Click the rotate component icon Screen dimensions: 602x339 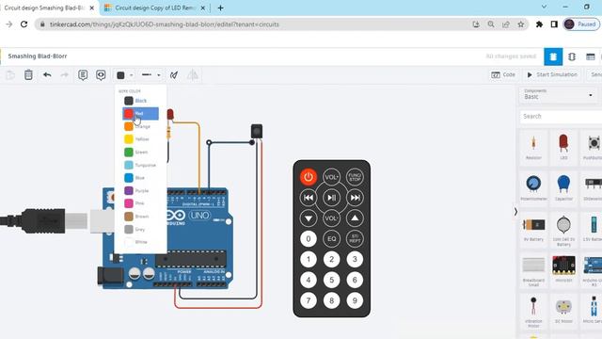(x=174, y=75)
